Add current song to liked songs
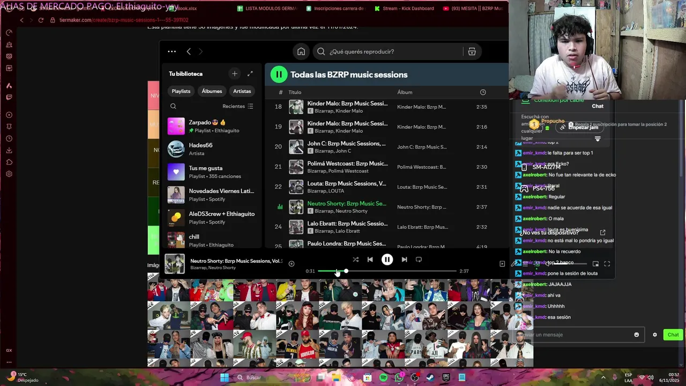The height and width of the screenshot is (386, 686). [291, 263]
